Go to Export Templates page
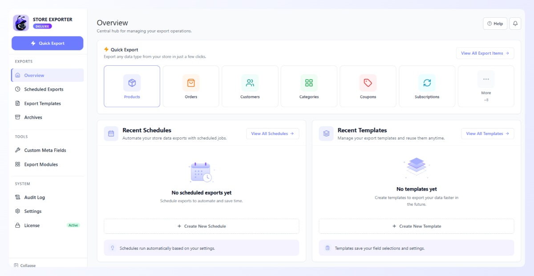This screenshot has height=276, width=534. click(47, 104)
